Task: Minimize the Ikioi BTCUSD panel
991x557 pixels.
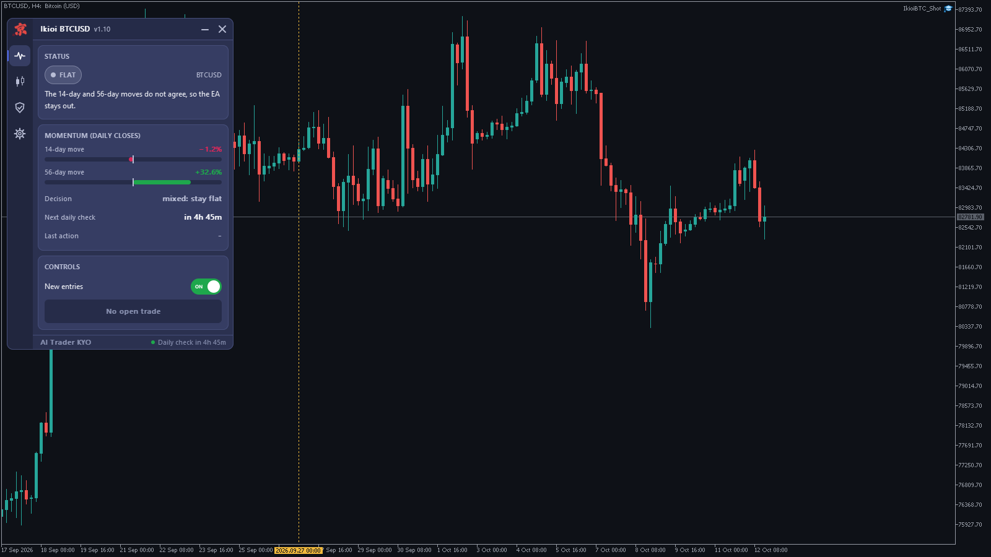Action: point(205,29)
